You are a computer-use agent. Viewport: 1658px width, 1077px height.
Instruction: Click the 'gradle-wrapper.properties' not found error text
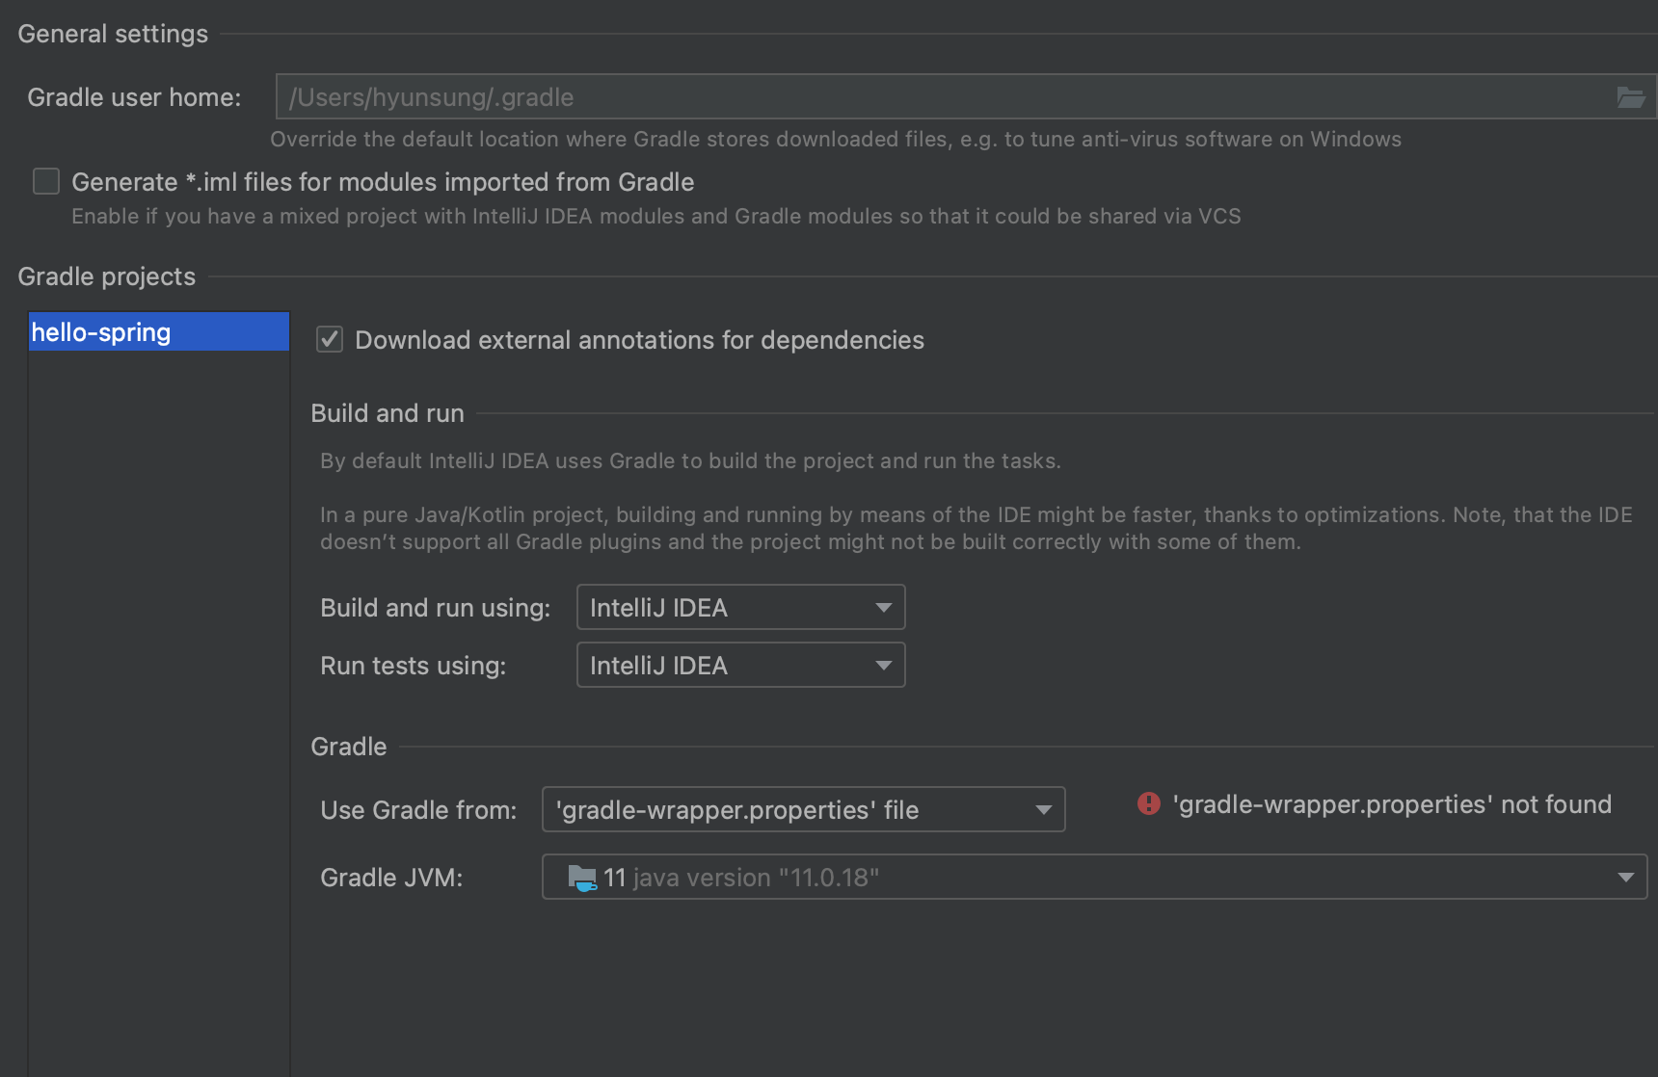pyautogui.click(x=1392, y=804)
